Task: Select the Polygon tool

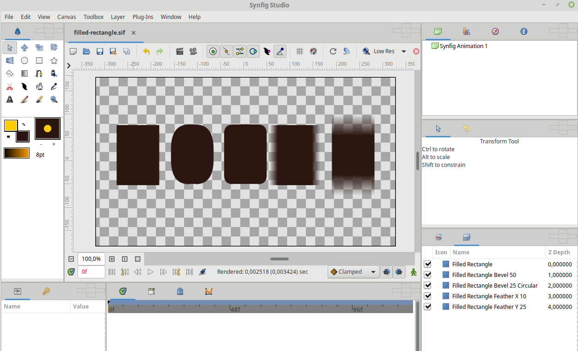Action: click(x=10, y=73)
